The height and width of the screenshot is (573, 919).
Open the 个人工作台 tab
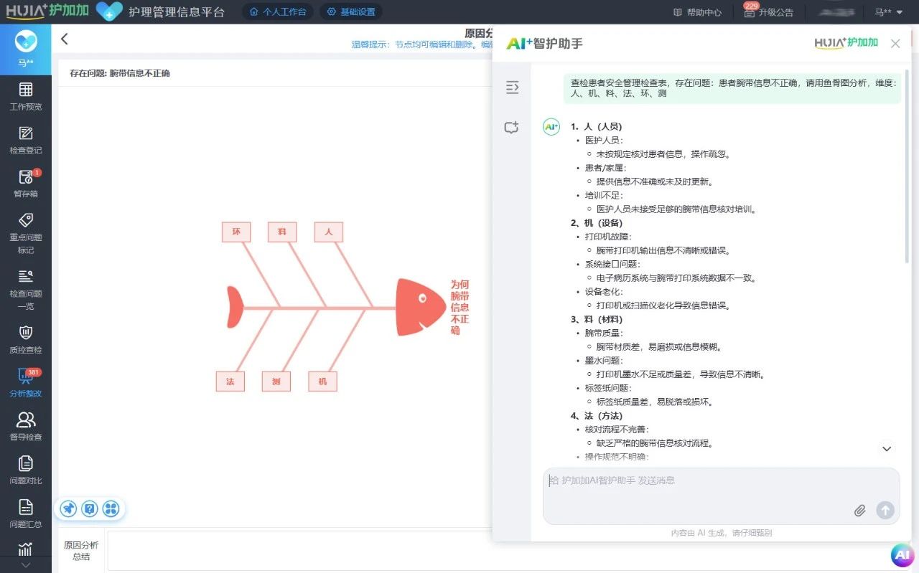[x=277, y=12]
